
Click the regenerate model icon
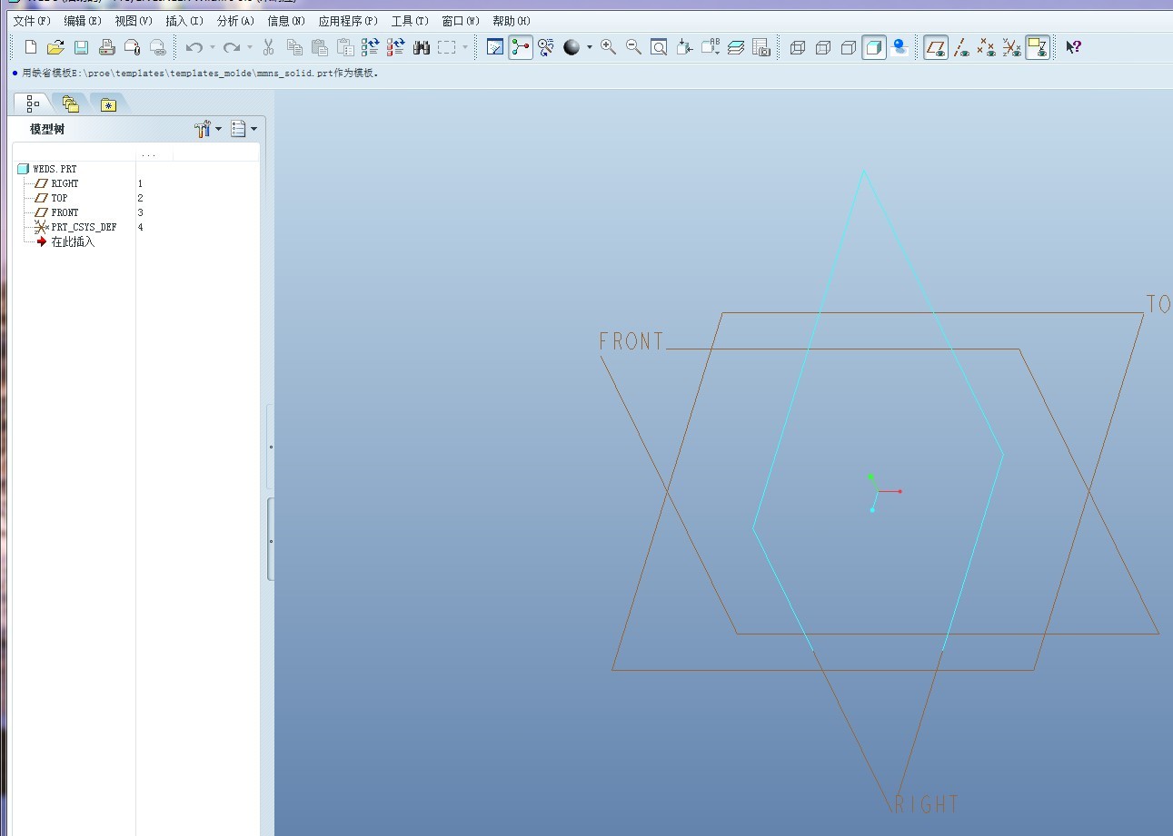(x=371, y=47)
